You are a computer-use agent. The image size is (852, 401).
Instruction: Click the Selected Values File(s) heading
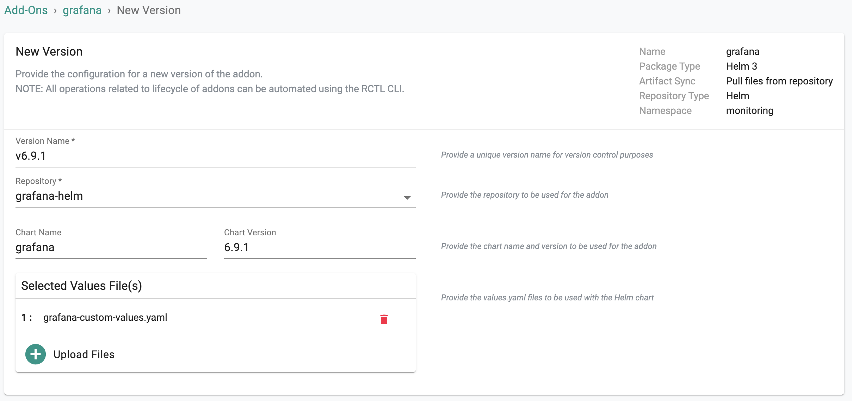[81, 286]
